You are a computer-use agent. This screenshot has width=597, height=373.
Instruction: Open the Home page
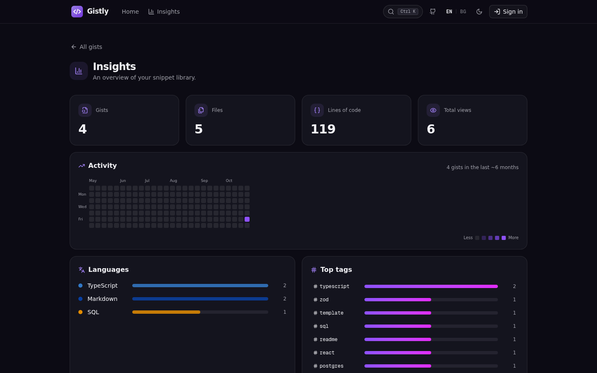point(130,12)
